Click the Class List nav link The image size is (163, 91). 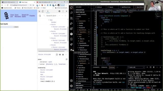point(12,16)
